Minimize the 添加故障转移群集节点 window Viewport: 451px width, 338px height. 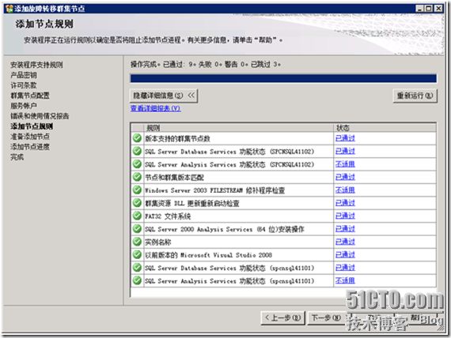(419, 9)
